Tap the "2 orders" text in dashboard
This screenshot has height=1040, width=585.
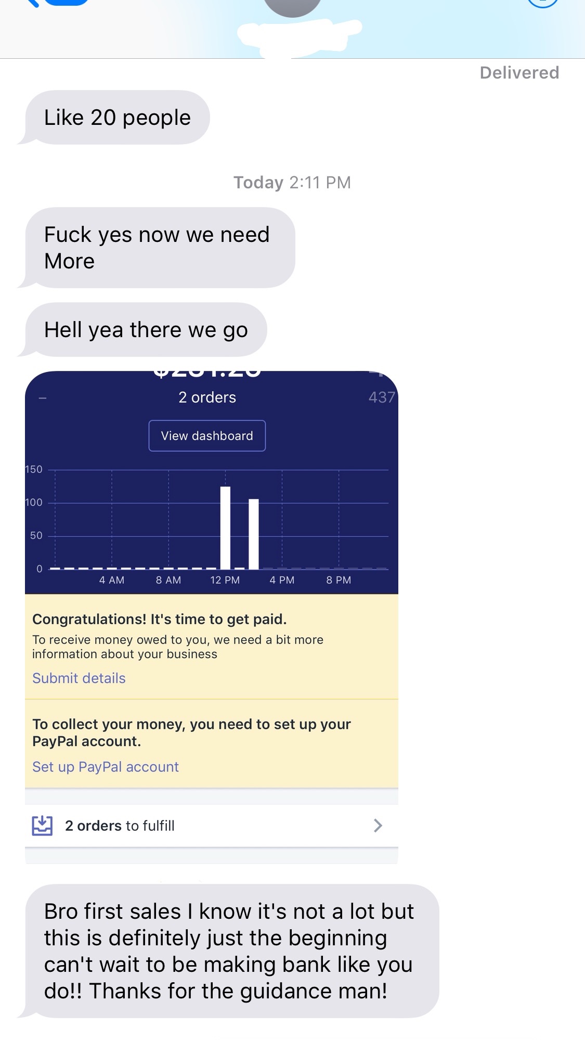pos(207,397)
